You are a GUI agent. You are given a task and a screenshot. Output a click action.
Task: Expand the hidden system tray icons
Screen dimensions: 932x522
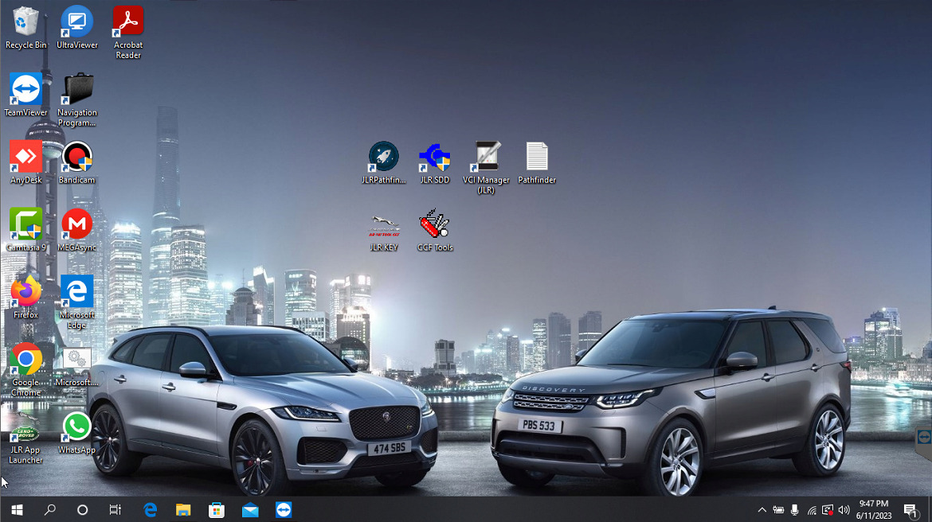(762, 510)
